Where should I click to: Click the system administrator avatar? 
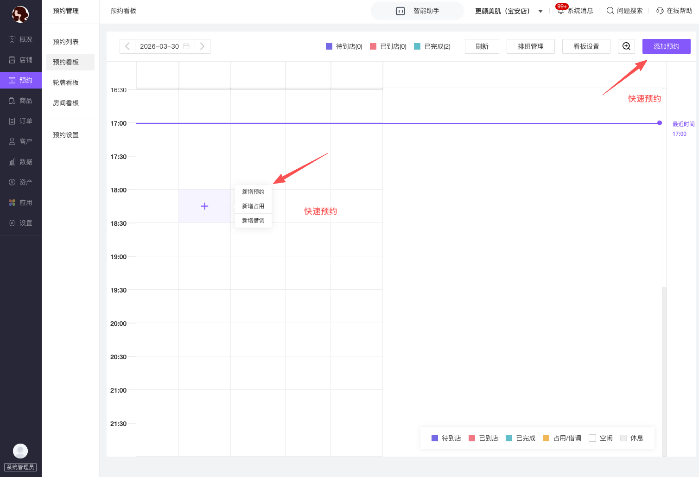click(x=20, y=451)
